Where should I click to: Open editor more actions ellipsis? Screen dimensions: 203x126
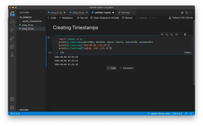click(191, 12)
